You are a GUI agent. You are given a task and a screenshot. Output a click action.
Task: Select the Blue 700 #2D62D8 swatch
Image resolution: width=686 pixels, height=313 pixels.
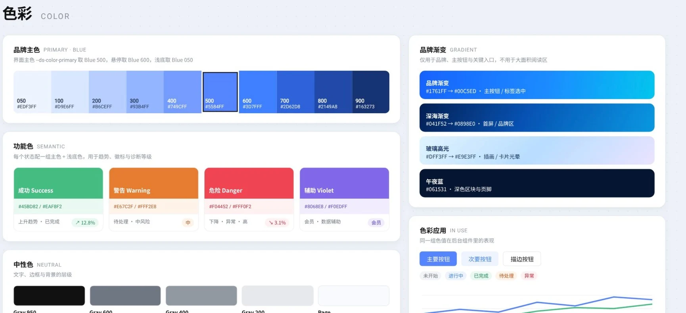[x=295, y=92]
